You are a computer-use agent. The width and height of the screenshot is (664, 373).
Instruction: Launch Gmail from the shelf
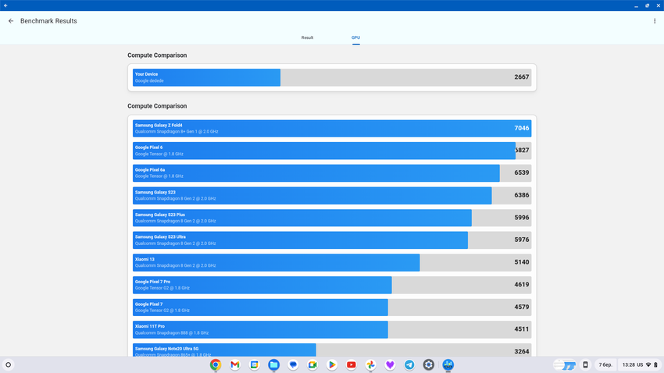(x=234, y=364)
